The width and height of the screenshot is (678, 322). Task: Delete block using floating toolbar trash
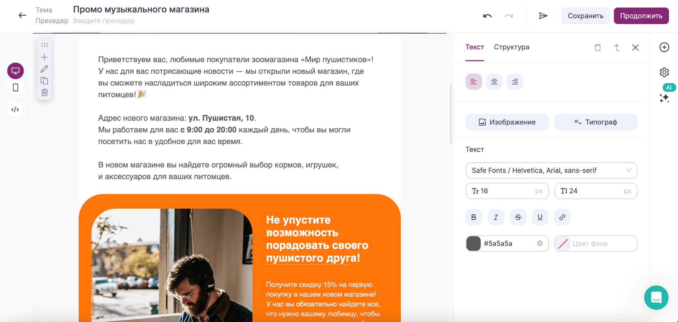pos(44,92)
